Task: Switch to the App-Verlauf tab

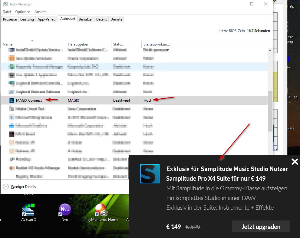Action: tap(47, 19)
